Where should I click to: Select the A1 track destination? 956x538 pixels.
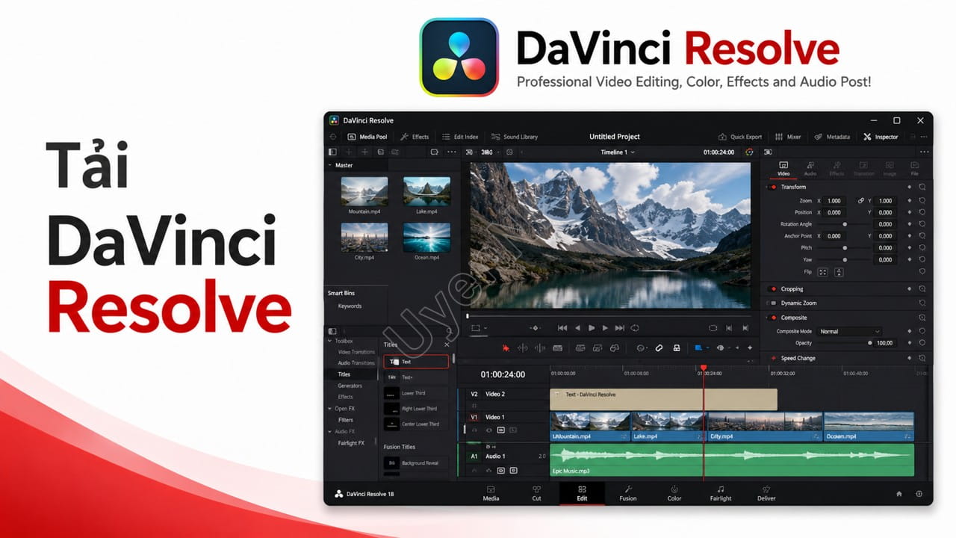[x=474, y=456]
